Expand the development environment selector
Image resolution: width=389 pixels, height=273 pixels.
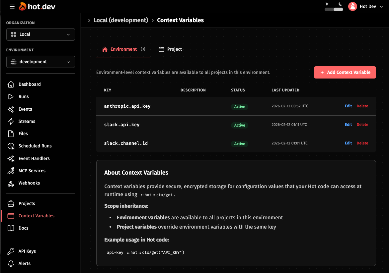[x=40, y=62]
